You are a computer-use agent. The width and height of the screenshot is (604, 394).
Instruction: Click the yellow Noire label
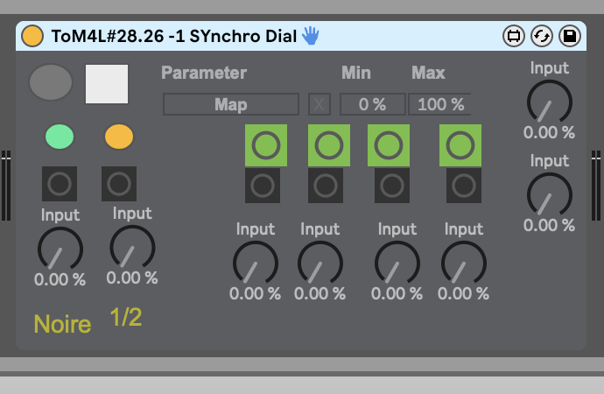[x=62, y=324]
